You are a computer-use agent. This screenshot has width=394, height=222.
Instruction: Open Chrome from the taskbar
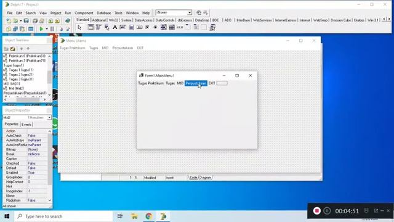[x=149, y=216]
